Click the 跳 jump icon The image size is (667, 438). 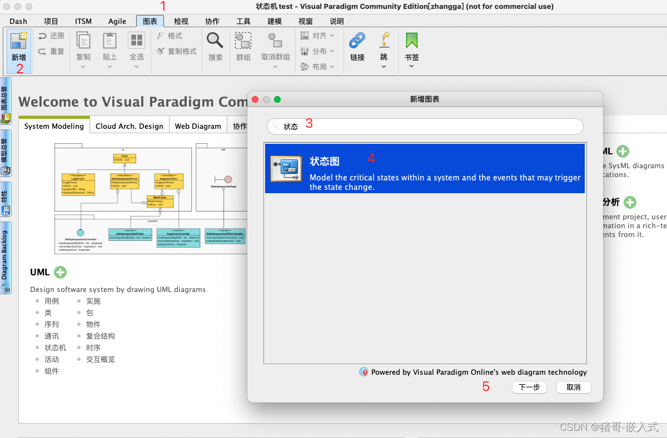coord(384,41)
